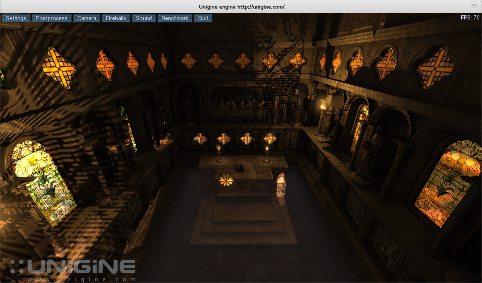Click the right candle on the altar
Viewport: 482px width, 283px height.
pos(267,154)
